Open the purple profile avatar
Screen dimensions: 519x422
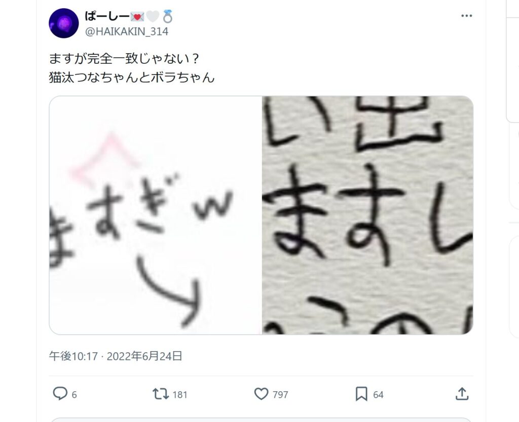coord(63,23)
